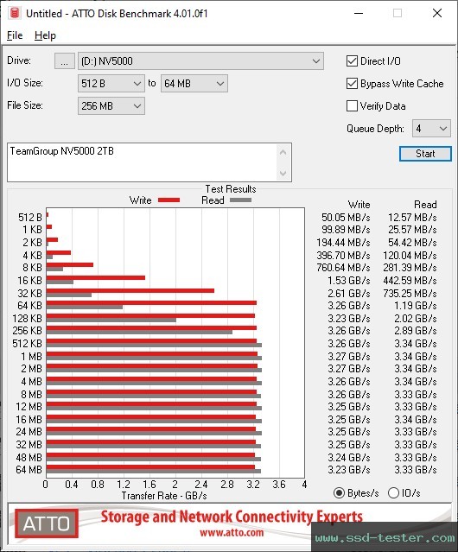Viewport: 458px width, 552px height.
Task: Click the 48 MB write value 3.24 GB/s
Action: click(349, 457)
